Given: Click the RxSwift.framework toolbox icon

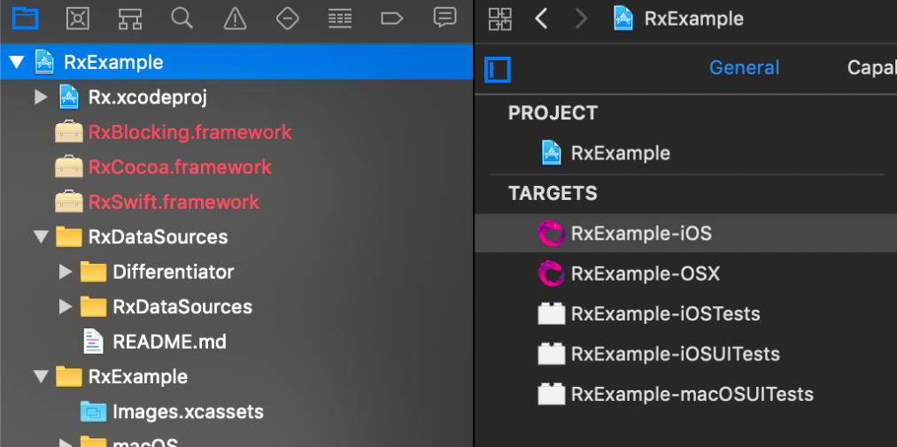Looking at the screenshot, I should (69, 202).
